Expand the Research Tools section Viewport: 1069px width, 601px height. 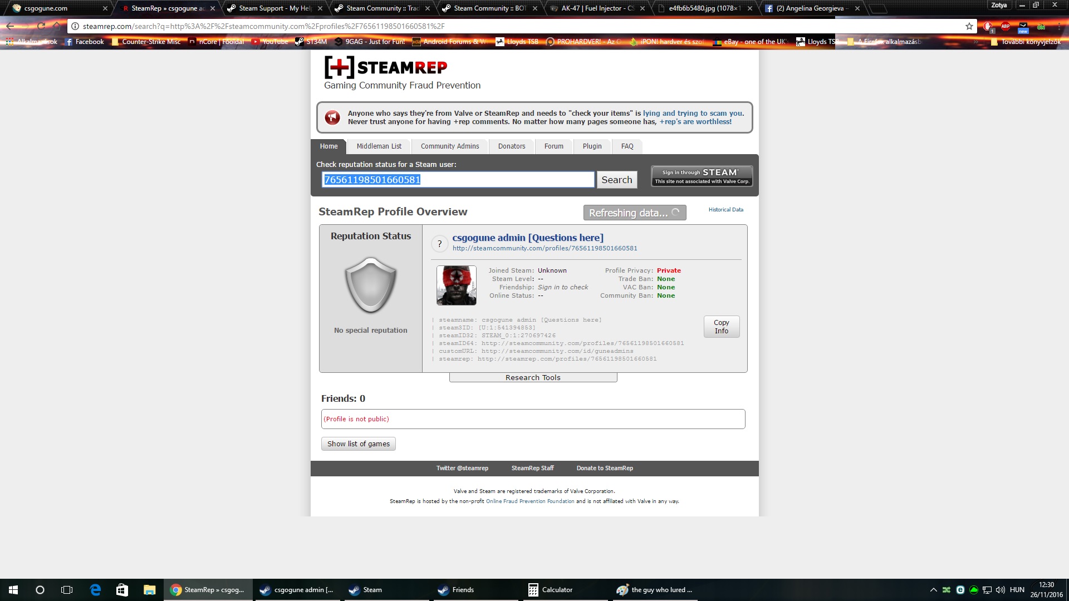533,377
